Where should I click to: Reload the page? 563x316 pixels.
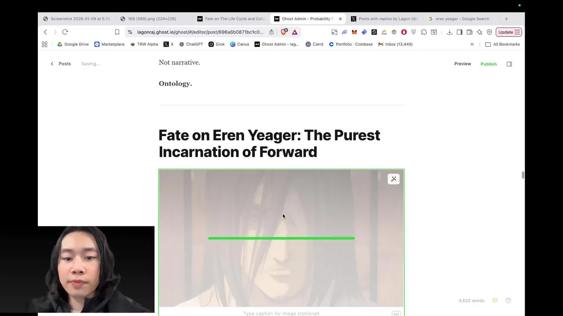click(x=65, y=32)
